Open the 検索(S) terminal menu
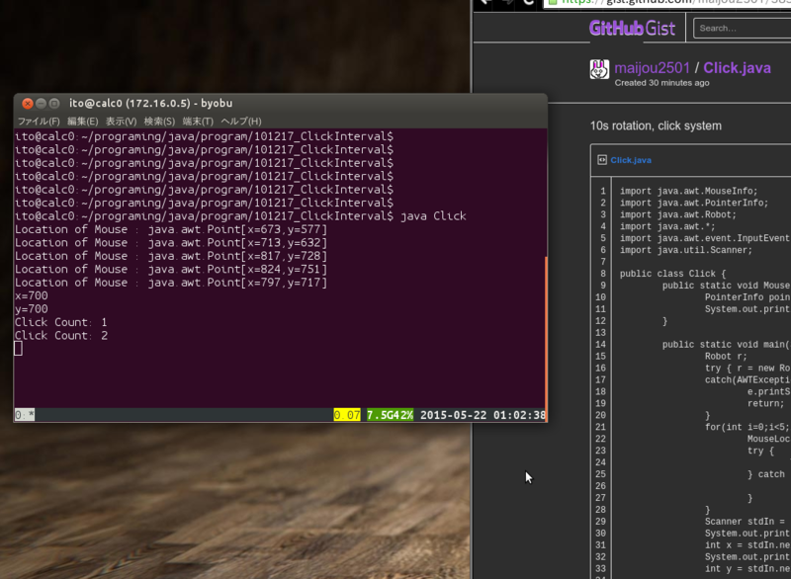The image size is (791, 579). [x=159, y=122]
